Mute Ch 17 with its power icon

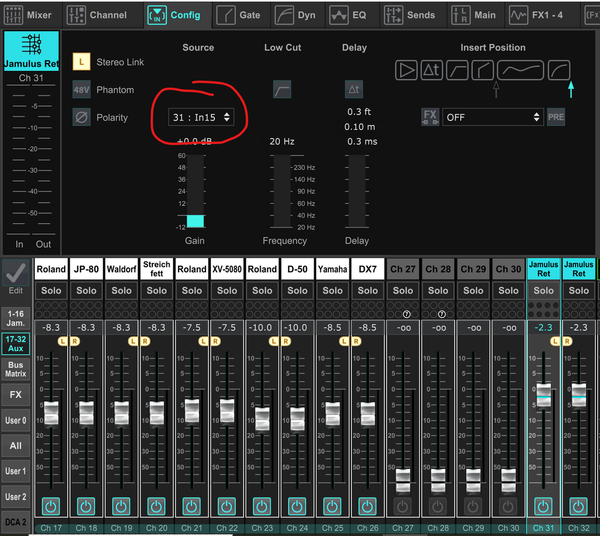click(51, 506)
